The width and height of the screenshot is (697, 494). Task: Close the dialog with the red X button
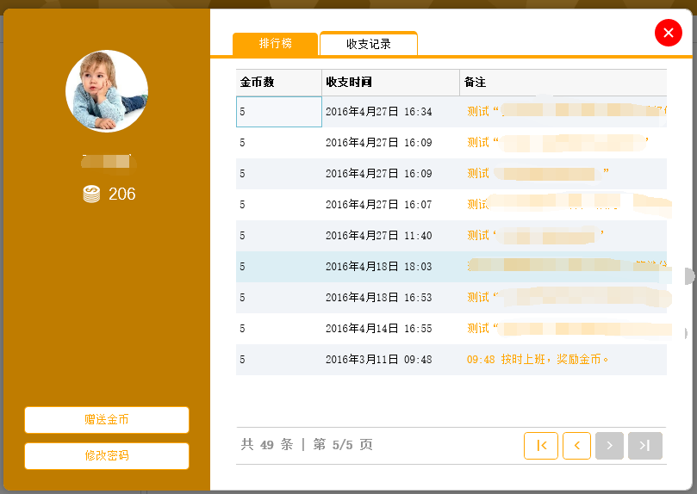point(669,33)
